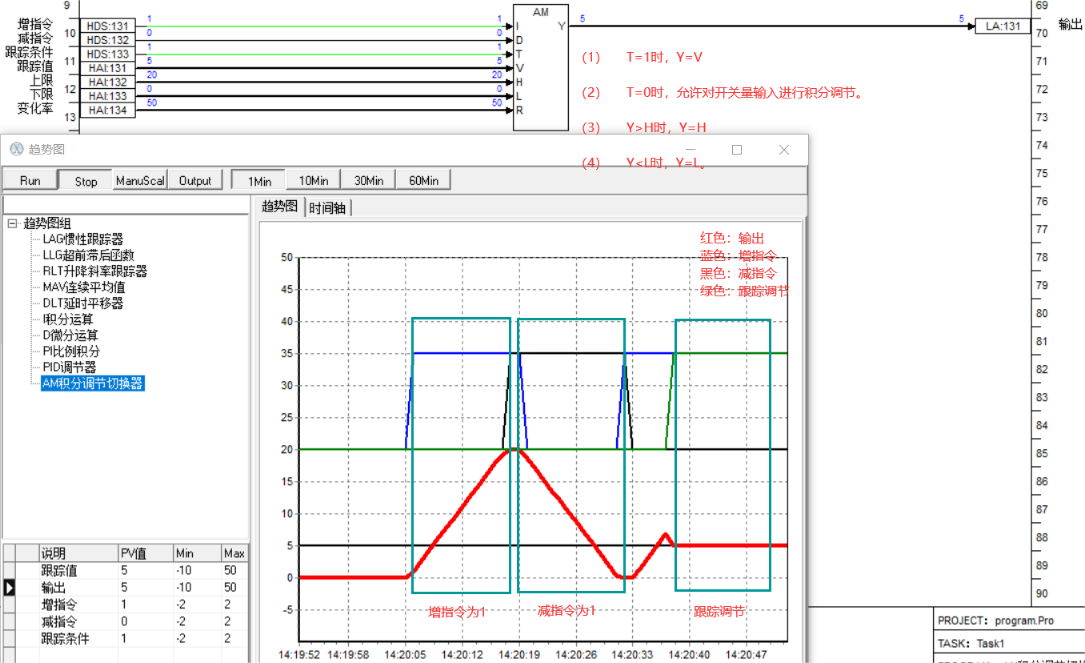Click the Output toolbar button
Screen dimensions: 1085x663
[x=195, y=180]
